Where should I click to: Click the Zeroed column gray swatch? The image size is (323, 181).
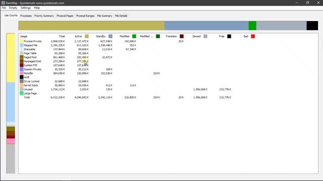tap(205, 36)
